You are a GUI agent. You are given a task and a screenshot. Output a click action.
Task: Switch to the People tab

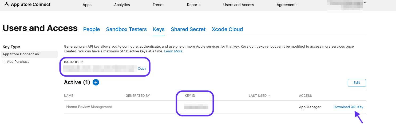pos(92,29)
